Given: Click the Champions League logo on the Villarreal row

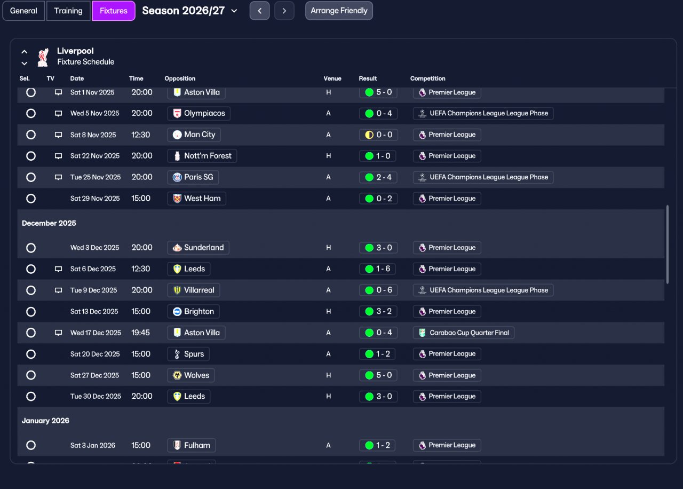Looking at the screenshot, I should point(423,290).
